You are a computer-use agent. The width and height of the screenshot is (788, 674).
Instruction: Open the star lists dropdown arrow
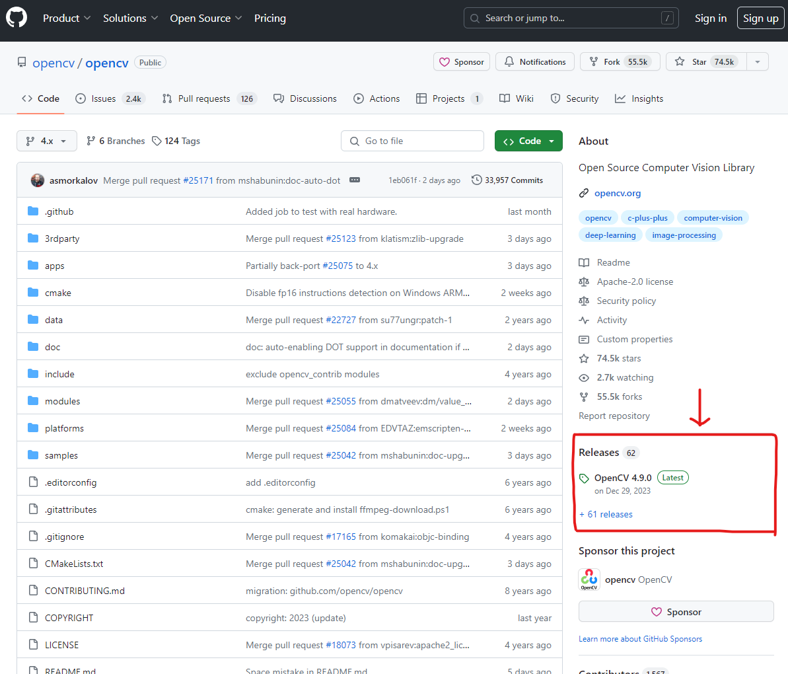point(758,62)
